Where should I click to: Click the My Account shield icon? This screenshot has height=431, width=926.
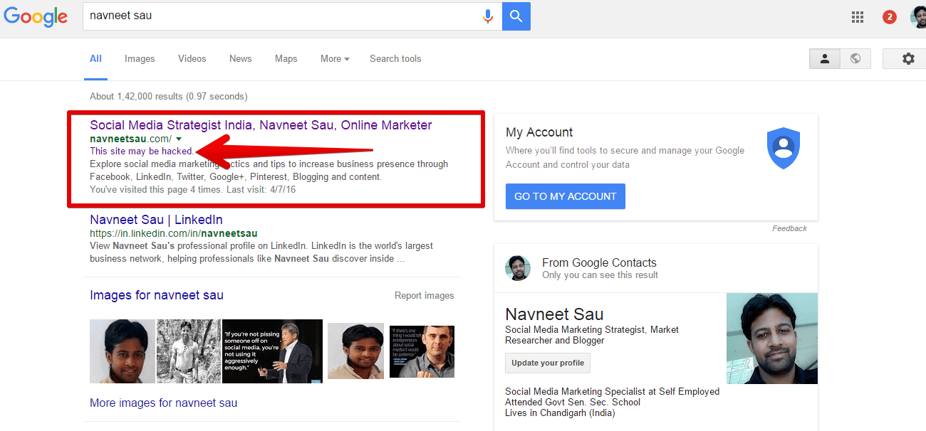pyautogui.click(x=784, y=149)
